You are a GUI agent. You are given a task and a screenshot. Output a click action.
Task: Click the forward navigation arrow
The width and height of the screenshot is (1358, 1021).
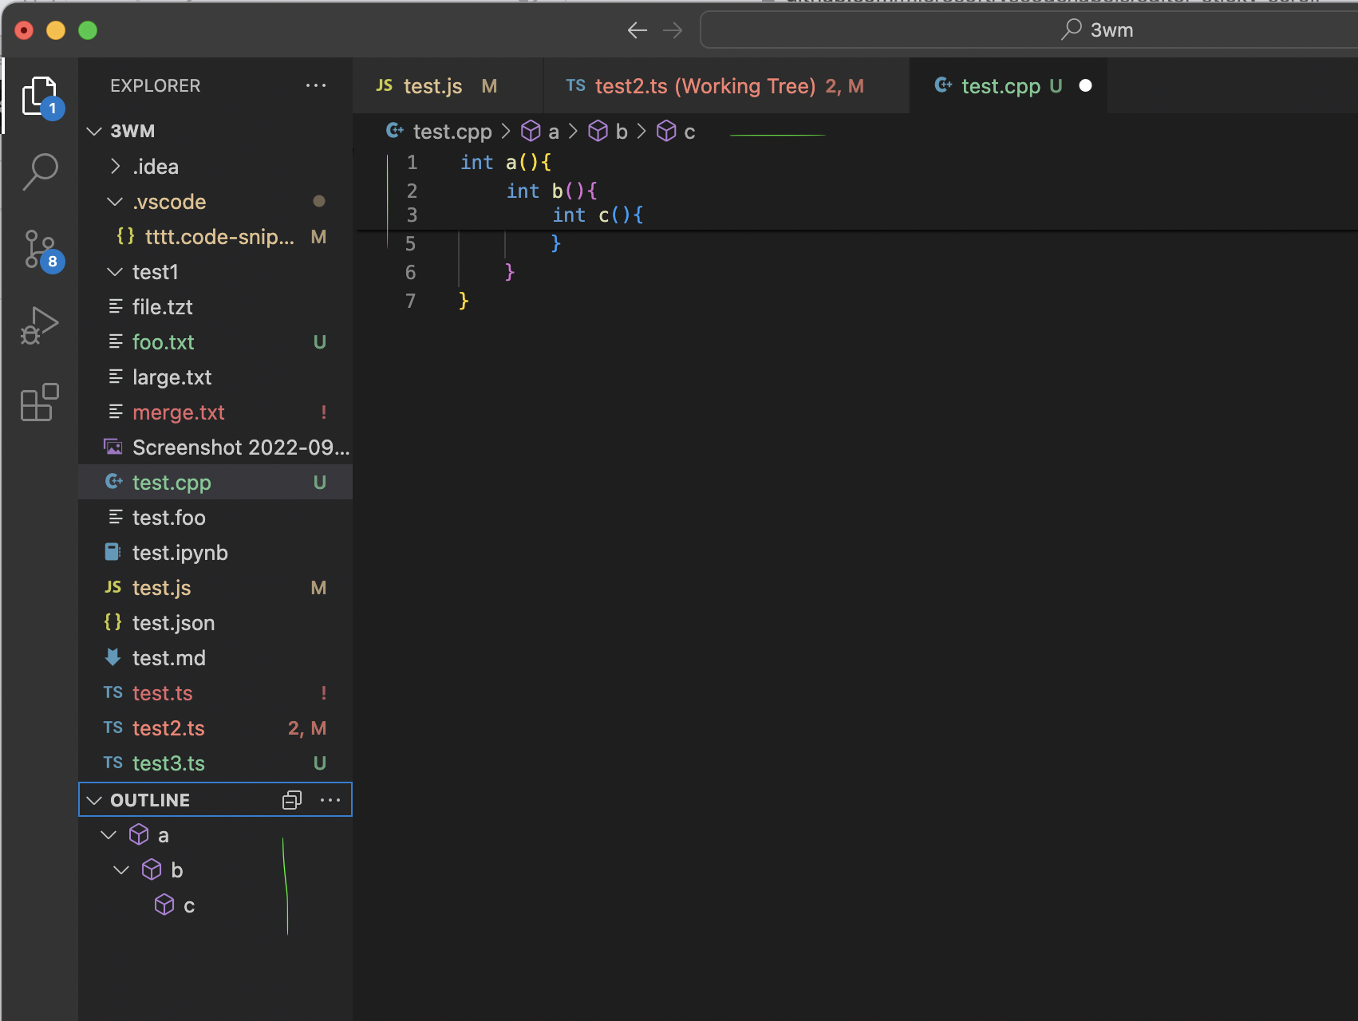pyautogui.click(x=673, y=30)
